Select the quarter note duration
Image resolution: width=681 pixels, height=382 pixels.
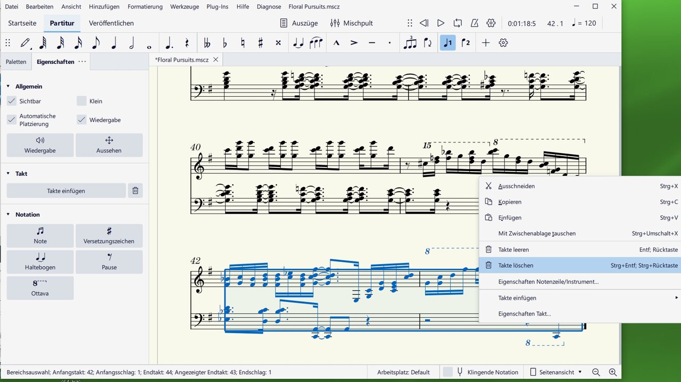(x=113, y=43)
